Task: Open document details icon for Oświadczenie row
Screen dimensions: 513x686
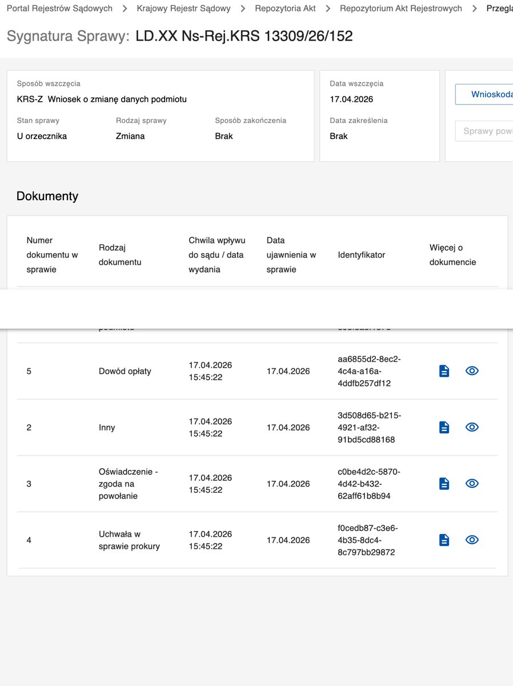Action: tap(444, 484)
